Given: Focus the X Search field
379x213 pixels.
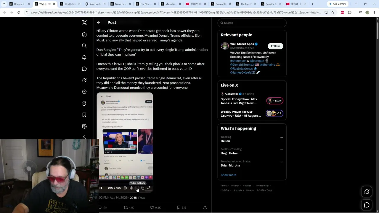Looking at the screenshot, I should point(252,23).
